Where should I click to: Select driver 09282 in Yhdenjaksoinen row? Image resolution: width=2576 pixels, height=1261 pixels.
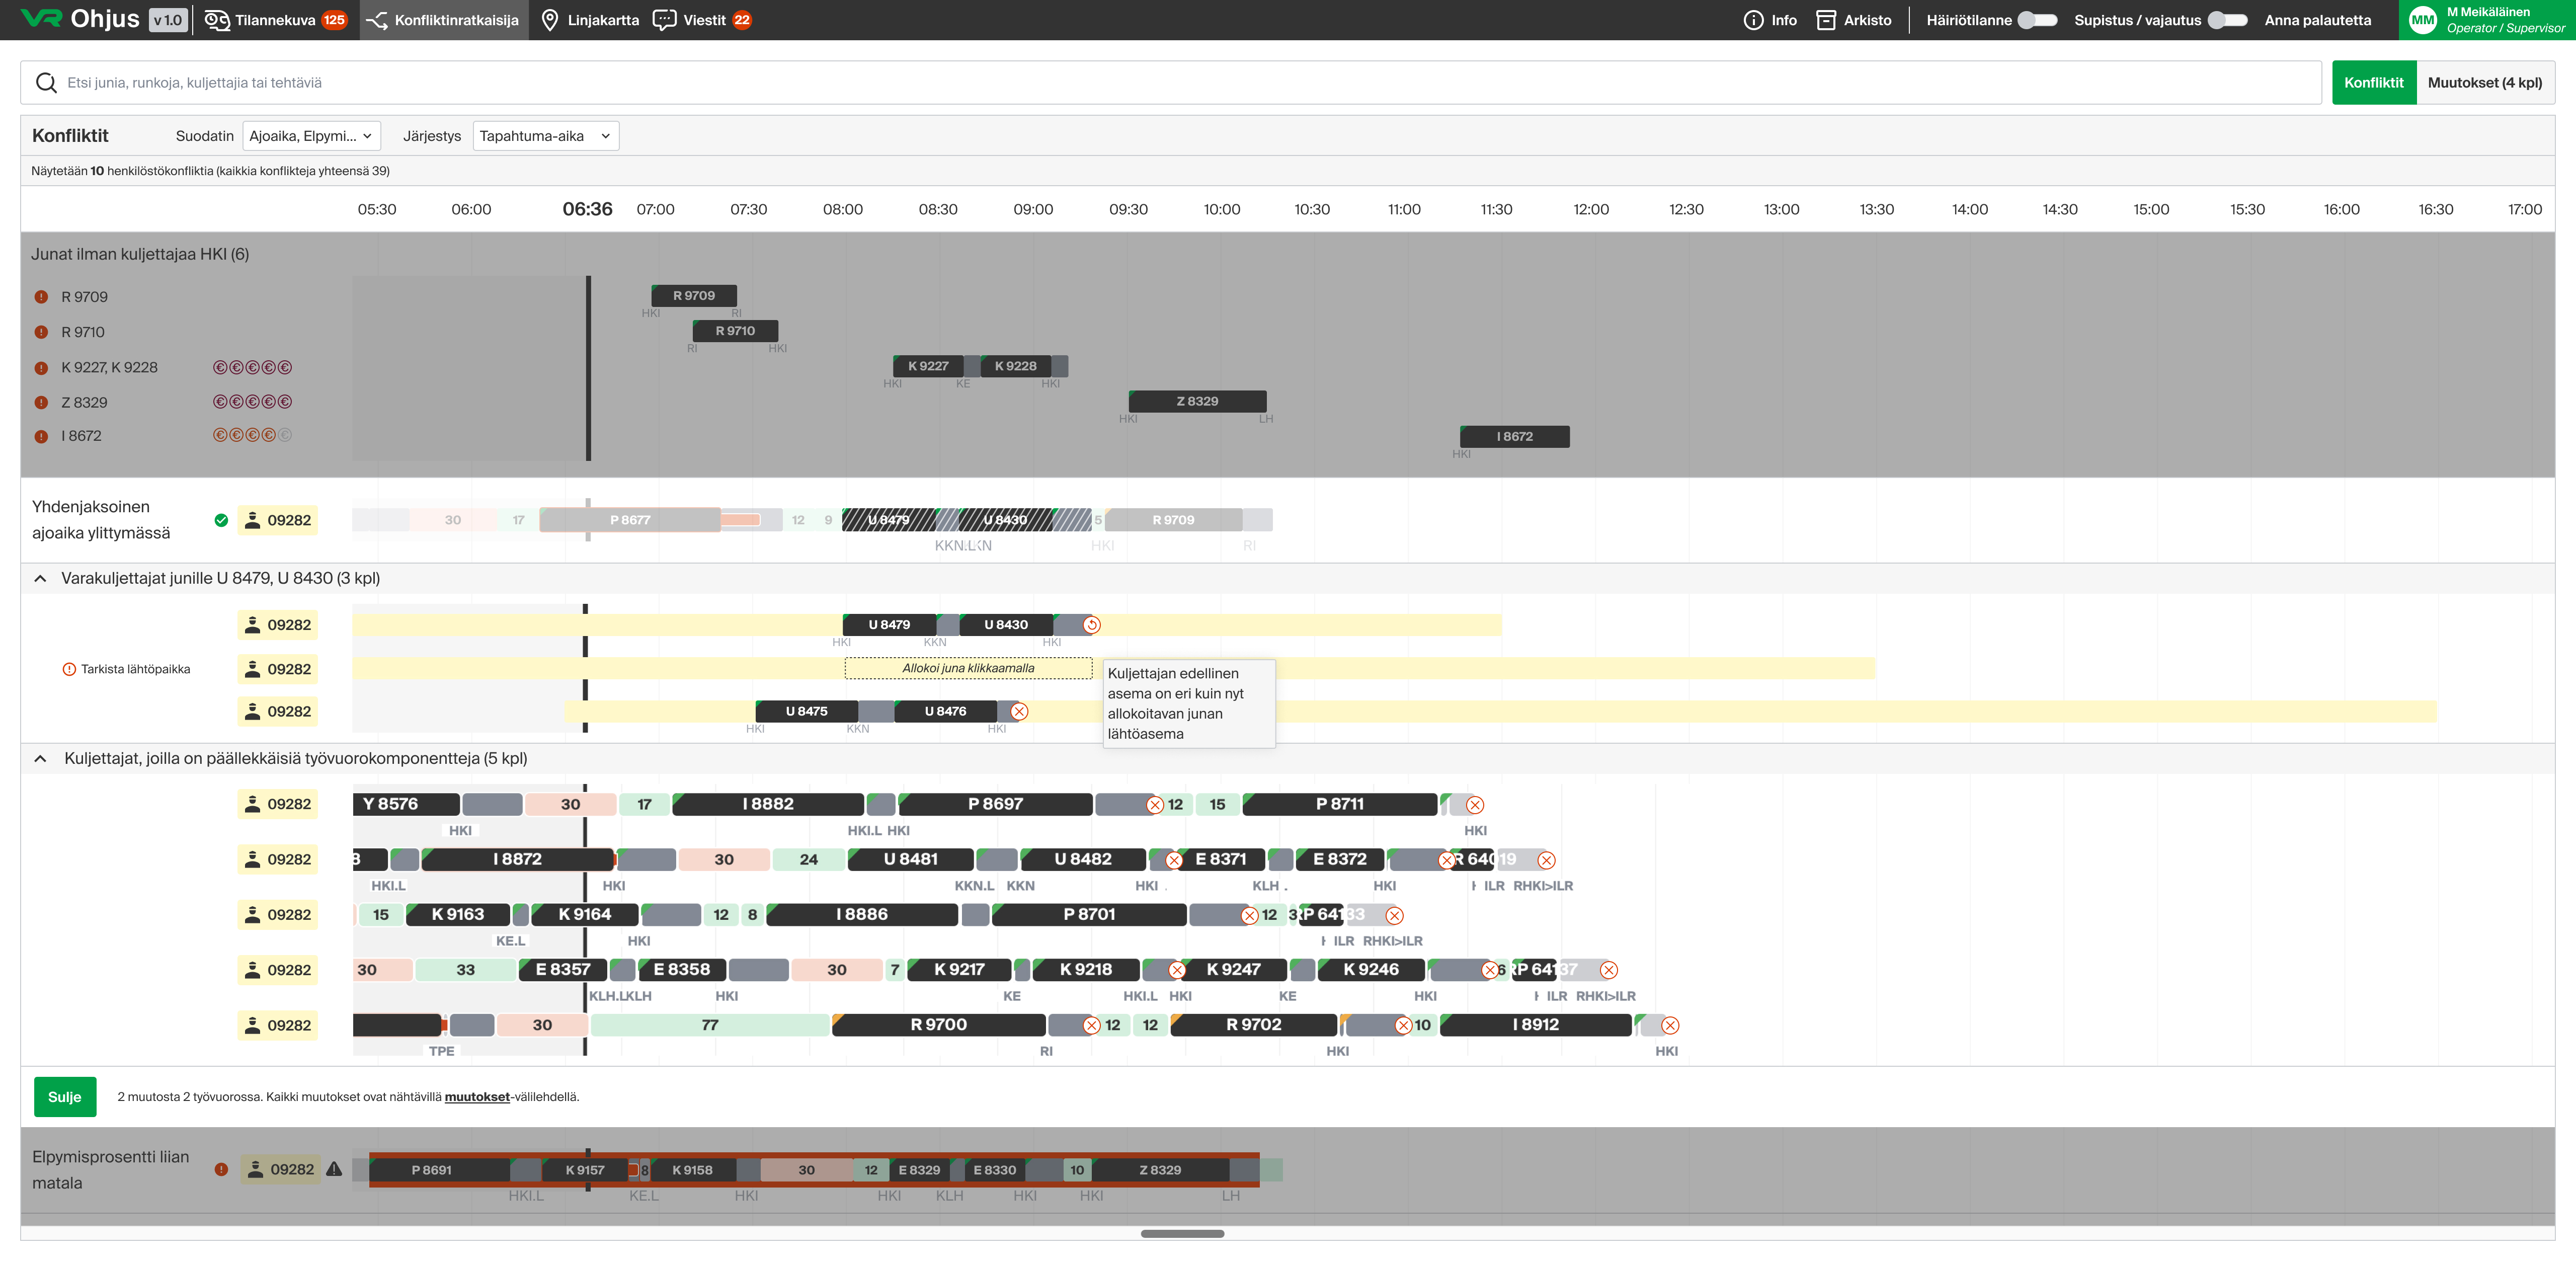(x=278, y=520)
